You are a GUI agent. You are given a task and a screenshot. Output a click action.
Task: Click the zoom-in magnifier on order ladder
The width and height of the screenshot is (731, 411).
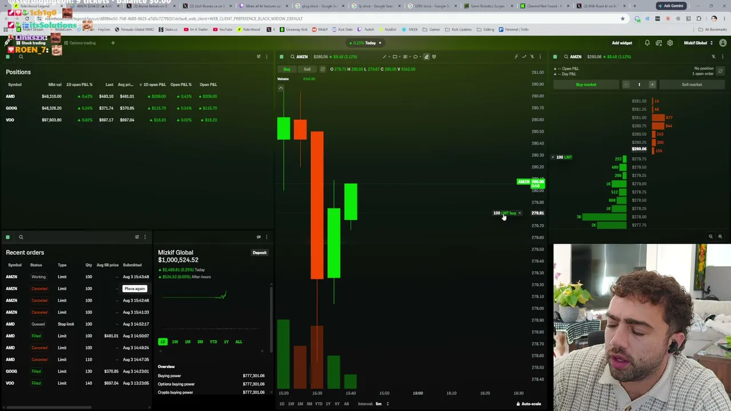click(720, 236)
